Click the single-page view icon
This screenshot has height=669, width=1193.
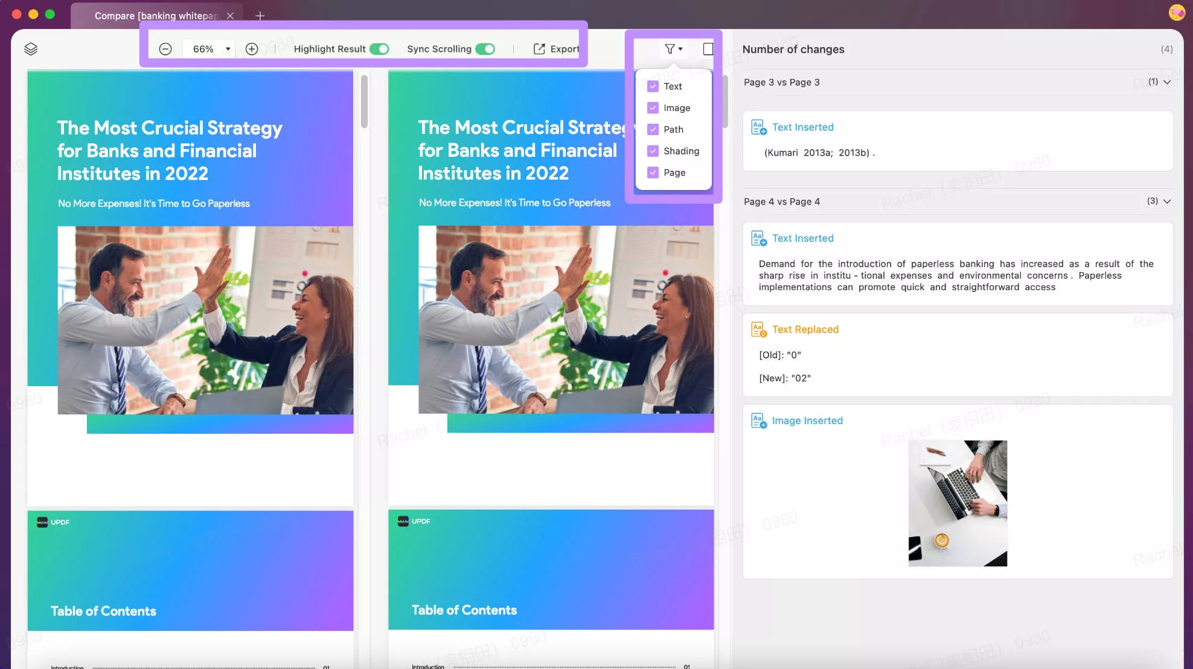(708, 49)
